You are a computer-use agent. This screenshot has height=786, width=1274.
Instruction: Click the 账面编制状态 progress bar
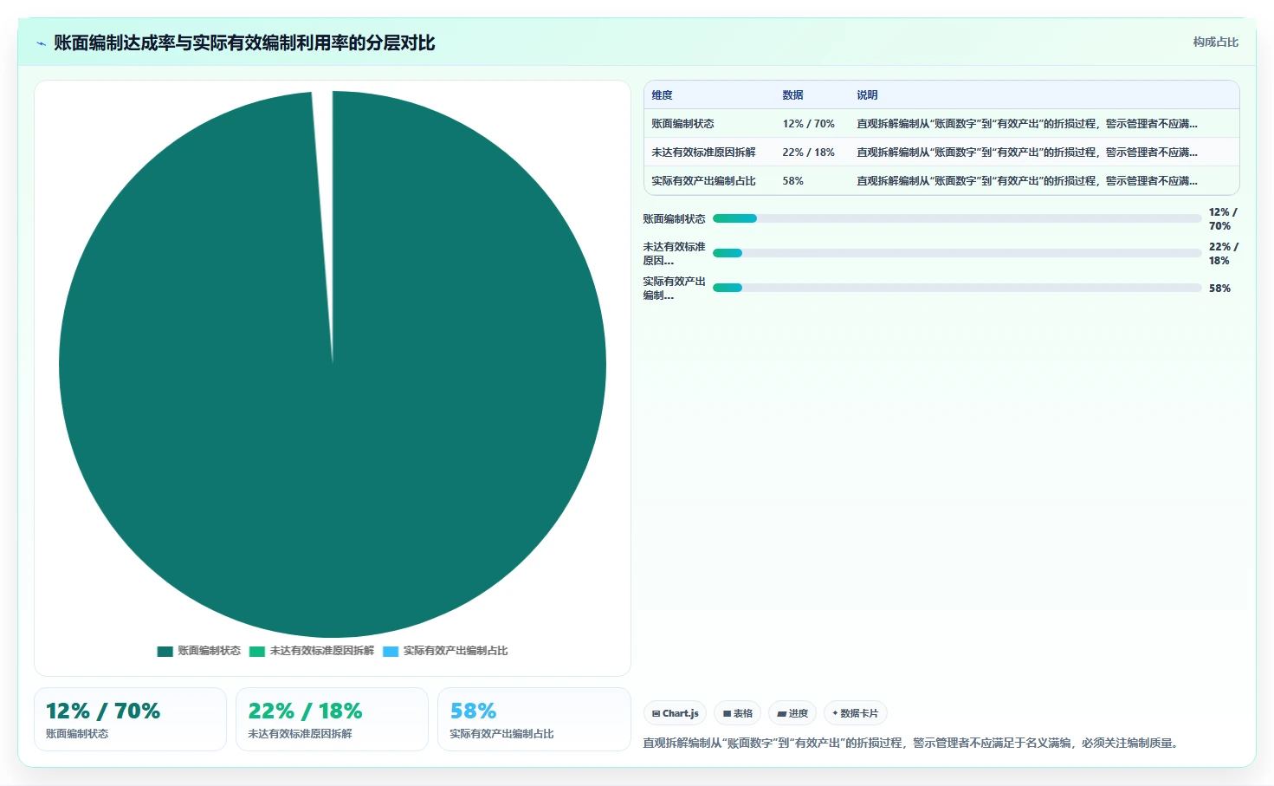[x=957, y=218]
